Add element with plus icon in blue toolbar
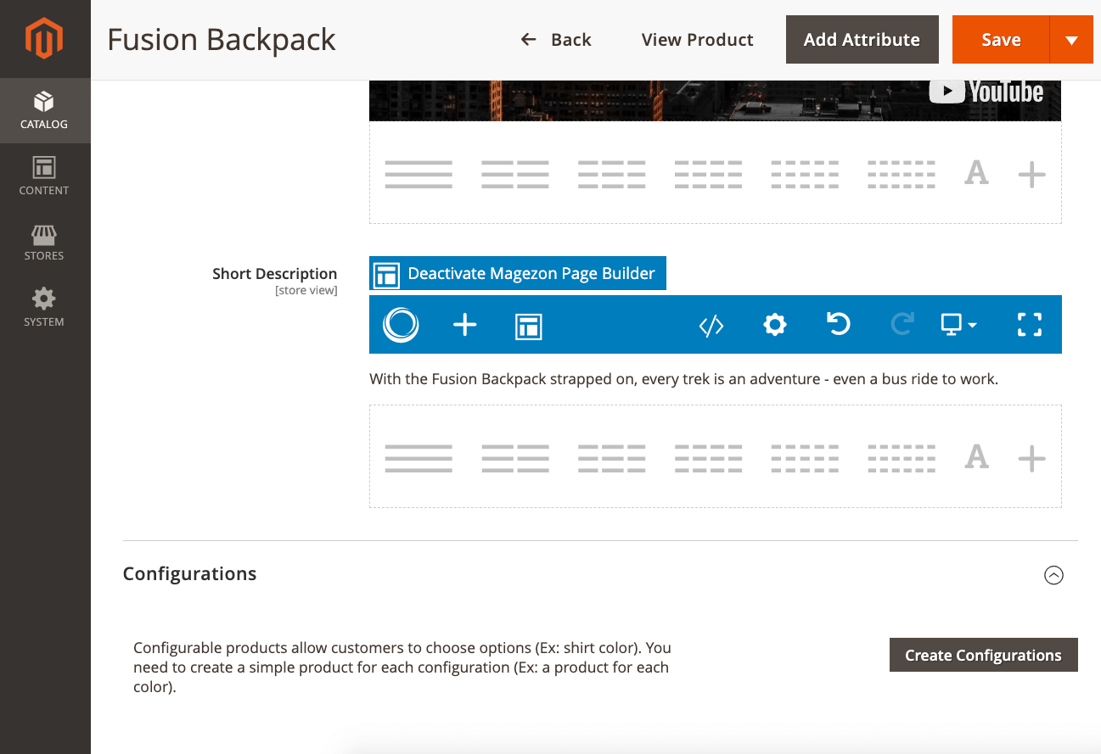The image size is (1101, 754). [464, 324]
